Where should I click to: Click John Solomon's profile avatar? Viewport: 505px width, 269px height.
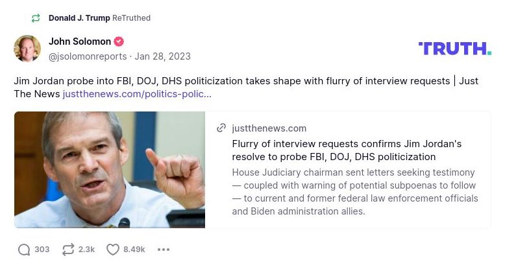[x=27, y=49]
